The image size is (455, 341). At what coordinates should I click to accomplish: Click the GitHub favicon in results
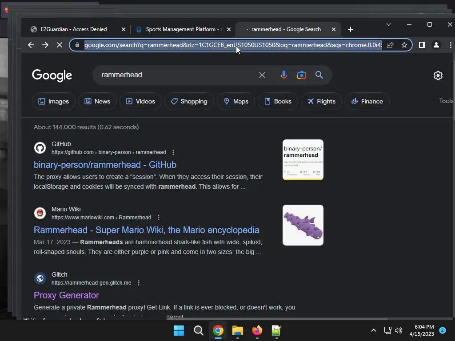tap(40, 148)
